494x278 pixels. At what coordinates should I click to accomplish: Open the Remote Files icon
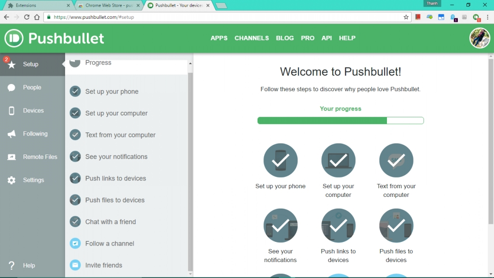[x=12, y=157]
